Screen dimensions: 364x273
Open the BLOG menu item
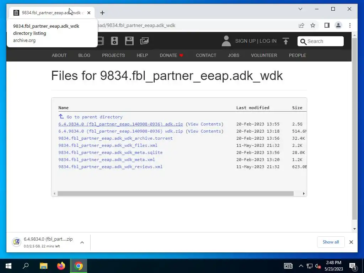click(84, 55)
